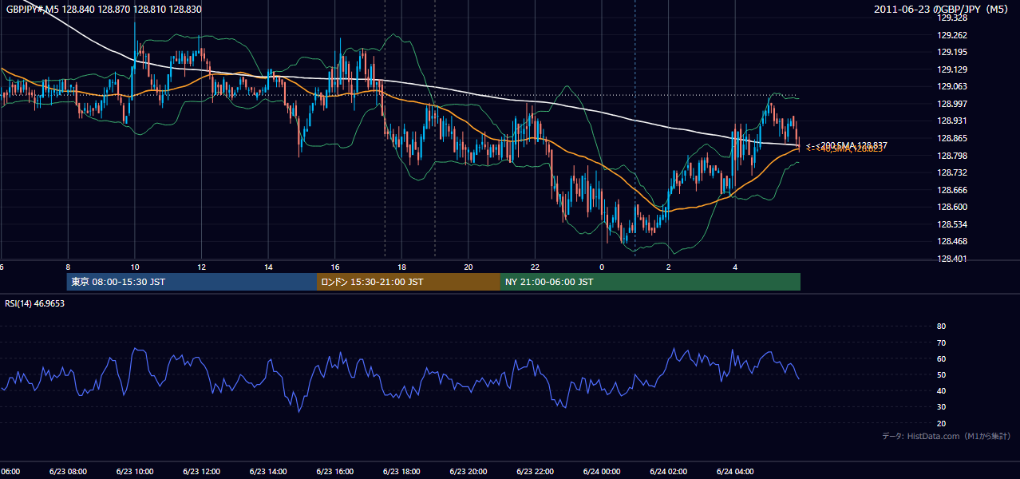The width and height of the screenshot is (1020, 479).
Task: Click price axis label 128.468
Action: tap(951, 241)
